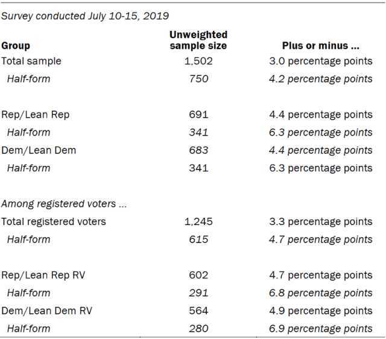Select the 'Dem/Lean Dem' row label

pyautogui.click(x=39, y=150)
